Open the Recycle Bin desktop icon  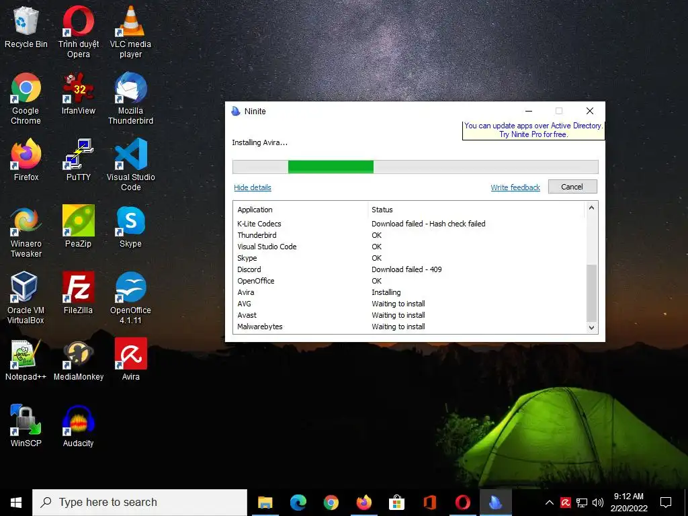click(26, 26)
